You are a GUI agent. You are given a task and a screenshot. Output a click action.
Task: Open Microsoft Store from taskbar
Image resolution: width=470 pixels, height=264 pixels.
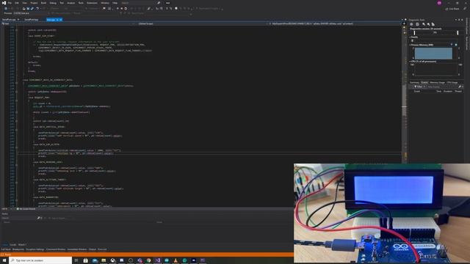(85, 260)
